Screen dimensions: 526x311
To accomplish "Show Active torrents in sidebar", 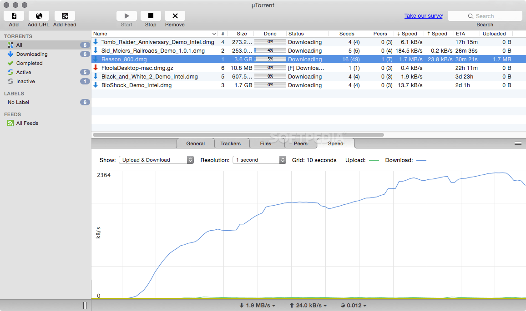I will (46, 72).
